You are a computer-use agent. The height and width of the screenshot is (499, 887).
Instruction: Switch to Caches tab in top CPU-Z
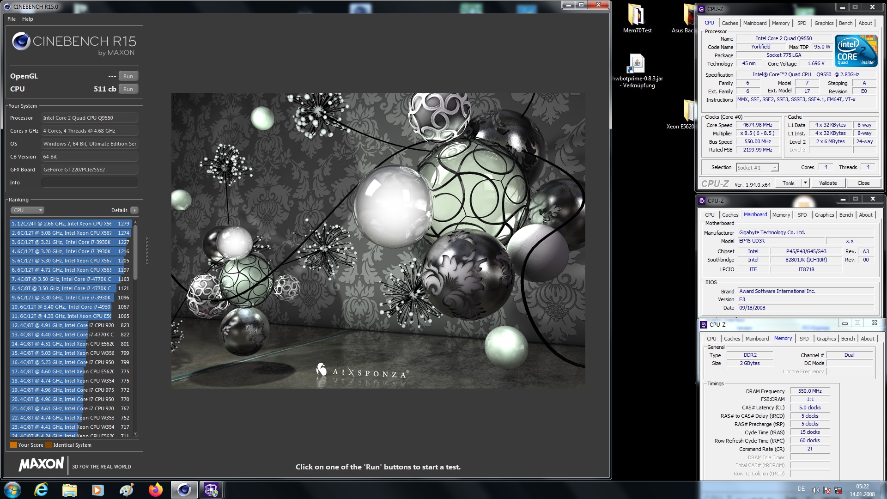click(x=729, y=23)
